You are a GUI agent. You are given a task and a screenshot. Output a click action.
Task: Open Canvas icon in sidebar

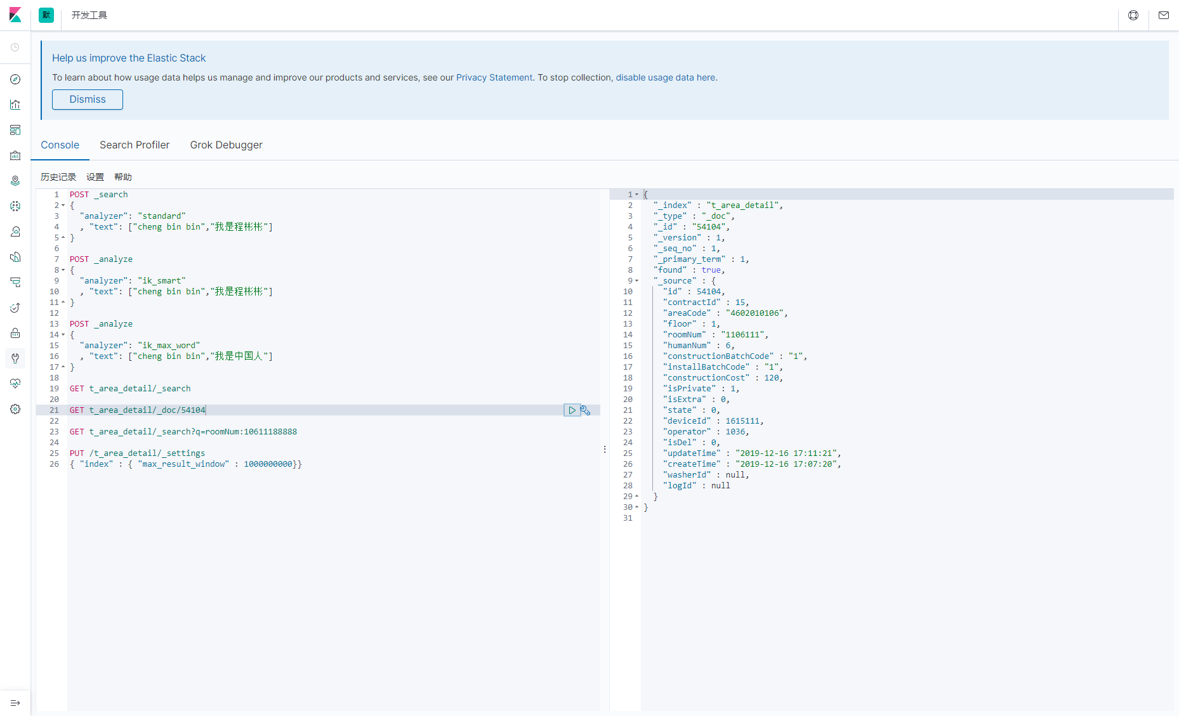point(15,155)
